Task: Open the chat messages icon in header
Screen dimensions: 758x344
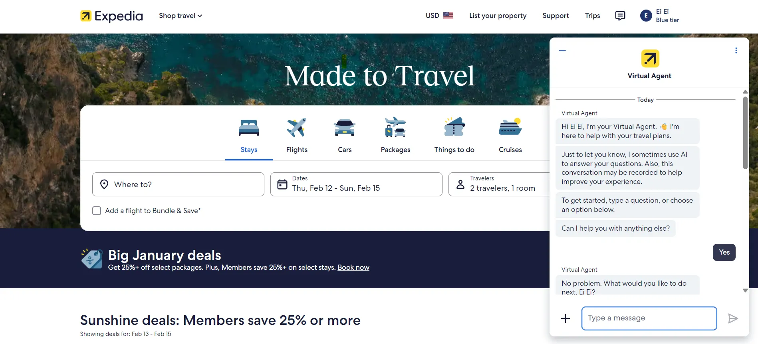Action: tap(620, 16)
